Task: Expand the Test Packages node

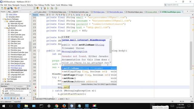Action: click(3, 79)
